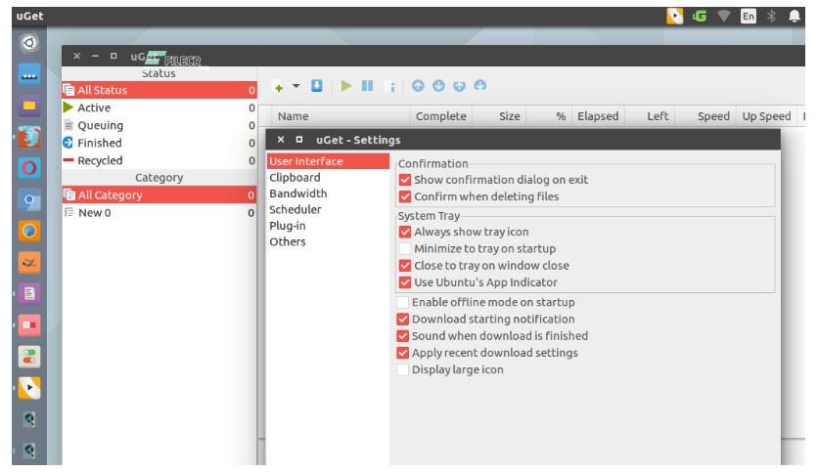
Task: Open yellow play-arrow app in launcher
Action: tap(29, 388)
